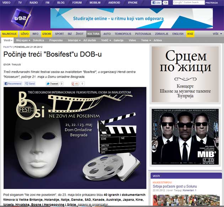Select the KULTURA tab

pos(93,34)
